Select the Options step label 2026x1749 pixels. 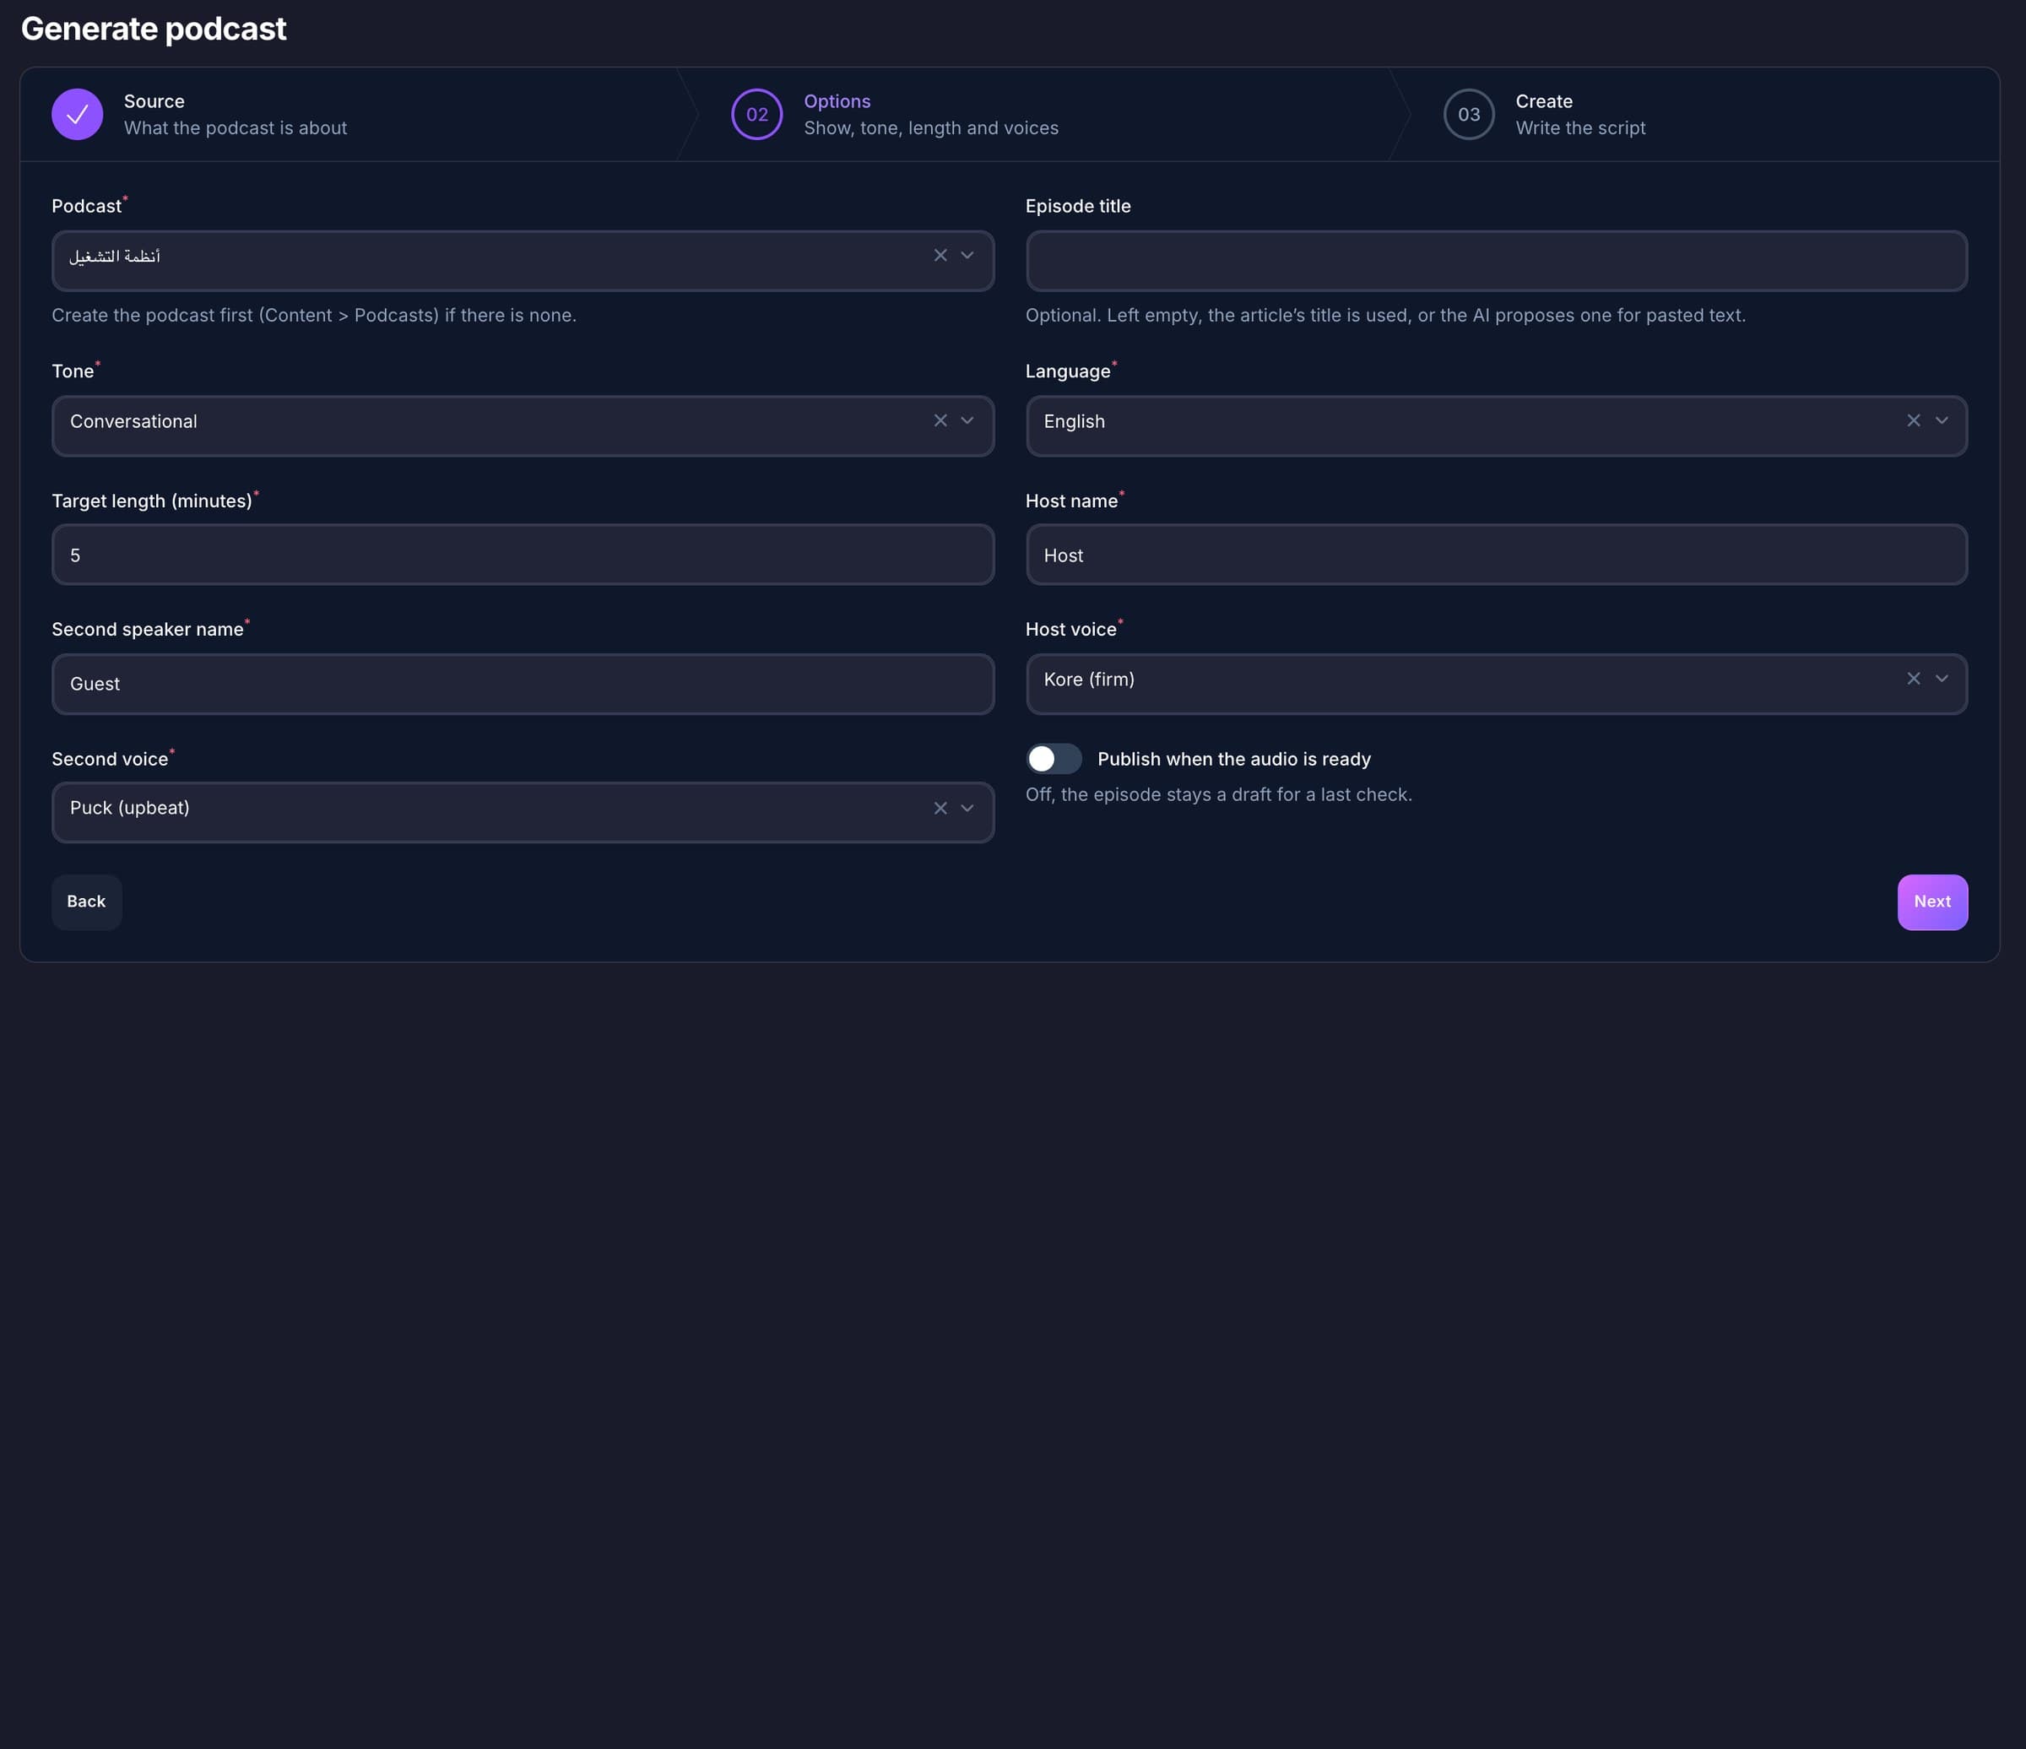point(837,101)
